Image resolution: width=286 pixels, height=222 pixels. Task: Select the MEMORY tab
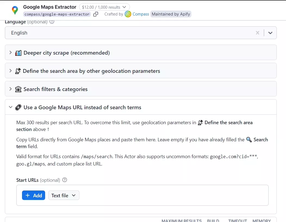(262, 221)
